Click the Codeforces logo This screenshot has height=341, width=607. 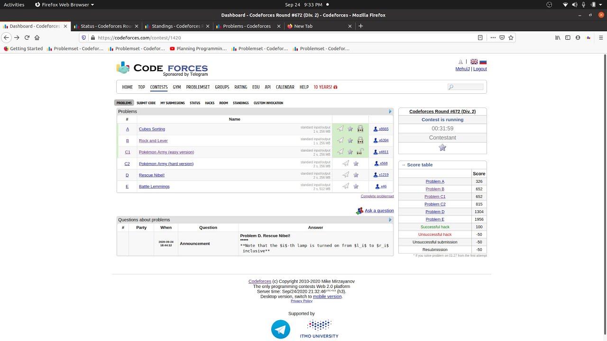point(162,69)
